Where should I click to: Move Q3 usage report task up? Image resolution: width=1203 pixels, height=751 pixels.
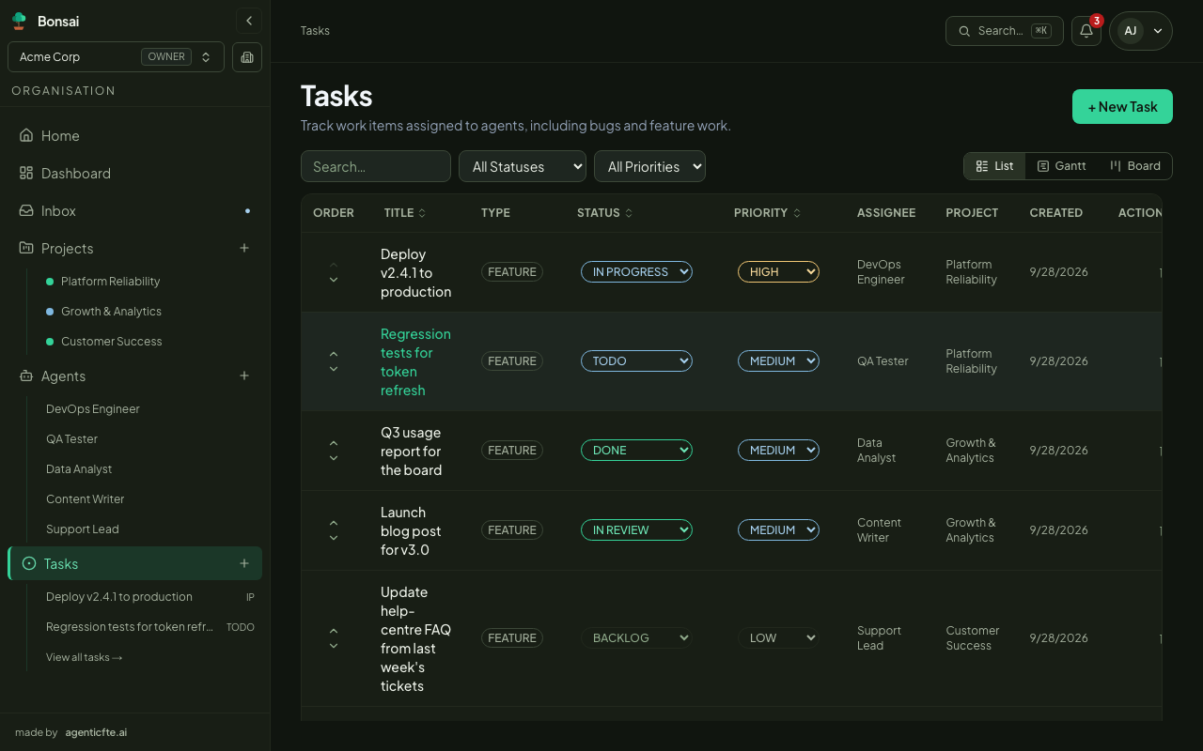[x=334, y=443]
